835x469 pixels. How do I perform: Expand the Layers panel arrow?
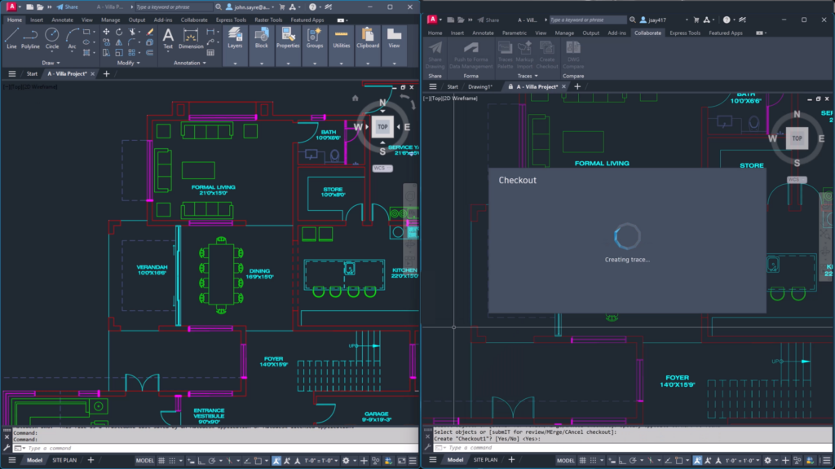pos(235,64)
